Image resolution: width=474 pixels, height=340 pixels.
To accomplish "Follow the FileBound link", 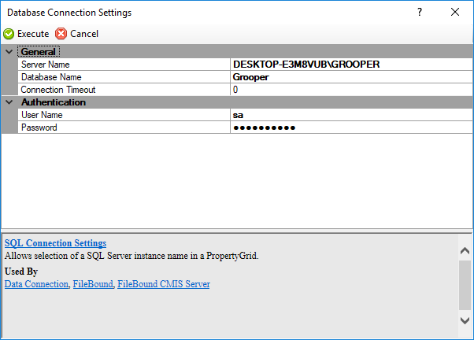I will pos(93,284).
